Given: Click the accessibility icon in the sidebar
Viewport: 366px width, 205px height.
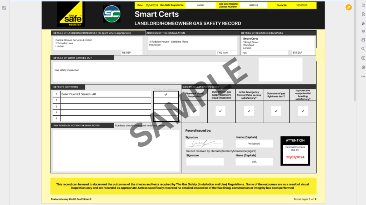Looking at the screenshot, I should click(363, 67).
